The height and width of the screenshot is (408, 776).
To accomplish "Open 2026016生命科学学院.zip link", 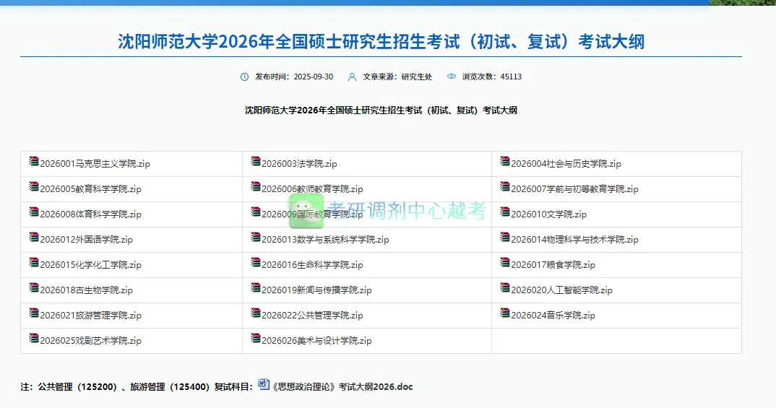I will coord(312,264).
